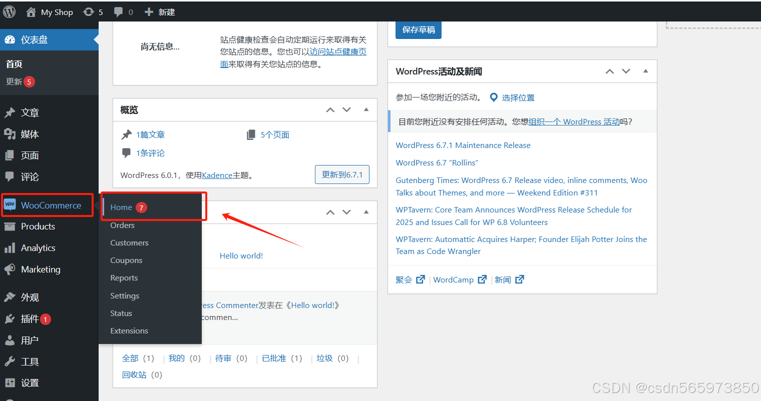
Task: Click the Marketing megaphone icon
Action: [x=10, y=269]
